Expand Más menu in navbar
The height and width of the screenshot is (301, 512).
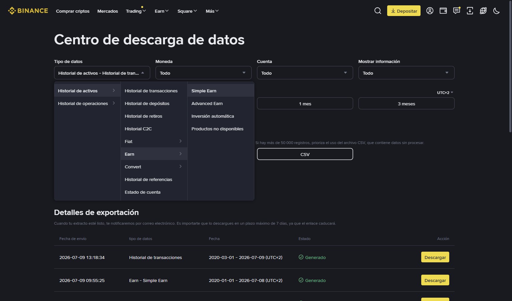(212, 11)
